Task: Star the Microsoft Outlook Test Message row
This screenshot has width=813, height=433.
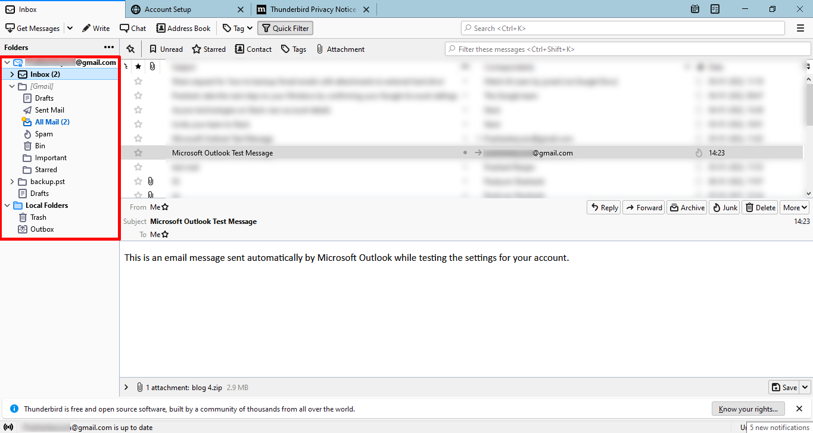Action: (x=138, y=153)
